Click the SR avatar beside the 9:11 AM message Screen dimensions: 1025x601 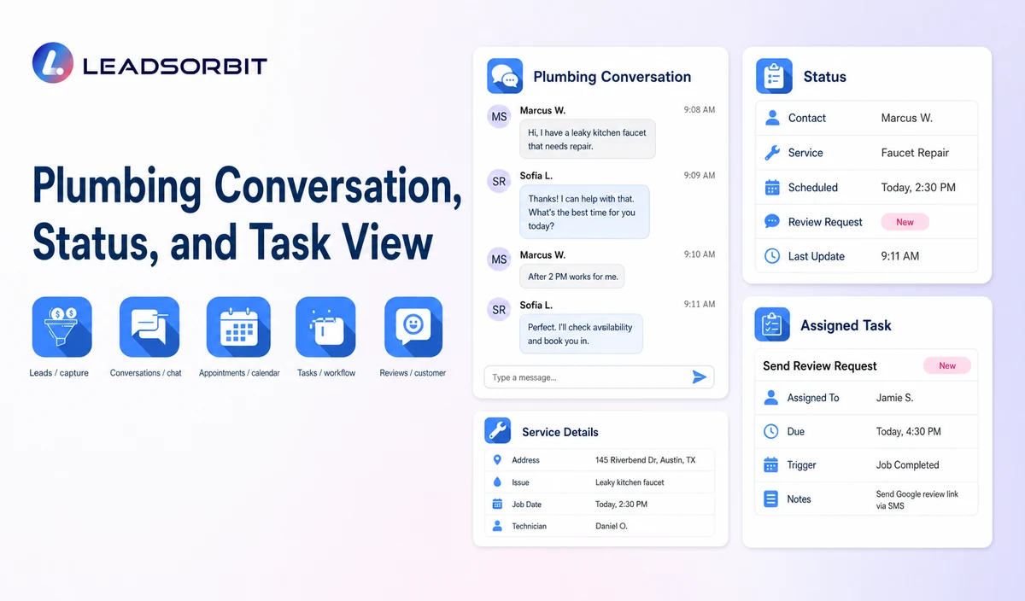499,309
